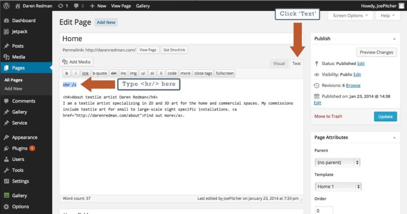The width and height of the screenshot is (407, 214).
Task: Open View Page in admin bar
Action: point(121,6)
